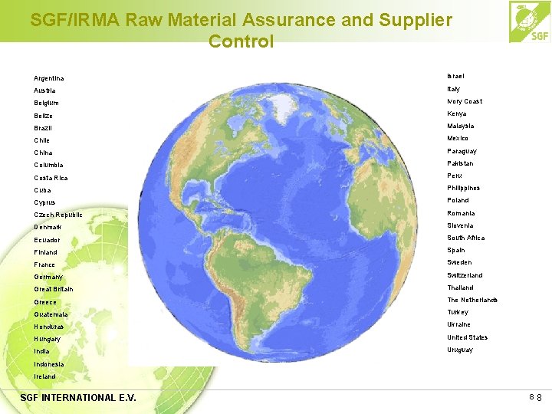The height and width of the screenshot is (414, 552).
Task: Click the globe map image
Action: point(278,222)
